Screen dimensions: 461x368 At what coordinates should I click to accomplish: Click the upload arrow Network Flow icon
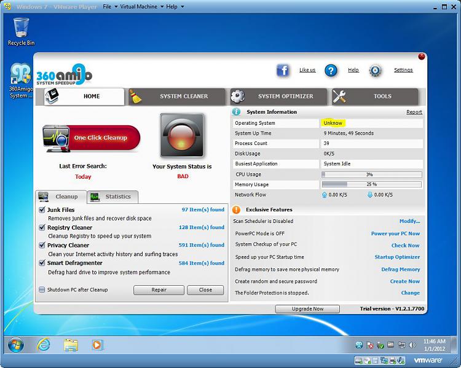325,195
